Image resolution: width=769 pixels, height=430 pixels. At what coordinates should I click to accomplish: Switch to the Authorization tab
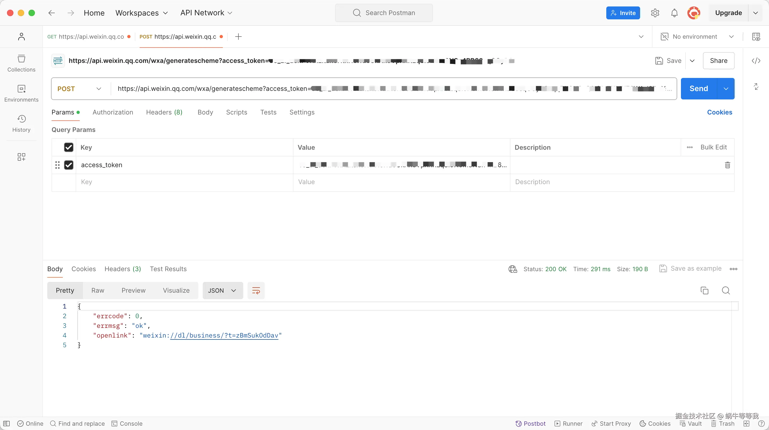tap(113, 112)
